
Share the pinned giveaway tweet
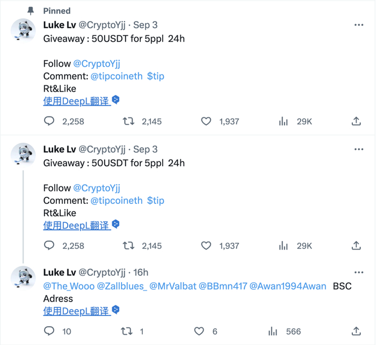(356, 122)
